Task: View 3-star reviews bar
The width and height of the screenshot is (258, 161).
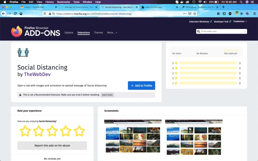Action: point(208,73)
